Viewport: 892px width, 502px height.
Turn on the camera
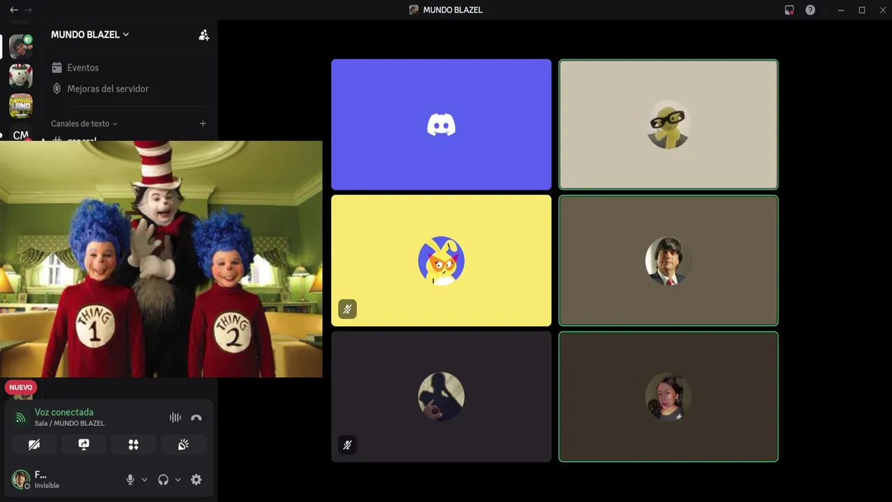point(34,445)
